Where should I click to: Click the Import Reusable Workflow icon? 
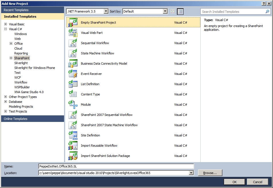[x=73, y=145]
